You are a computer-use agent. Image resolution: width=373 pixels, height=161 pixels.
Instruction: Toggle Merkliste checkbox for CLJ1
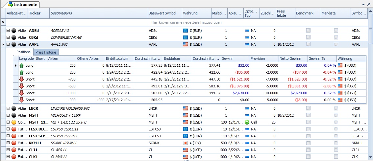(336, 150)
